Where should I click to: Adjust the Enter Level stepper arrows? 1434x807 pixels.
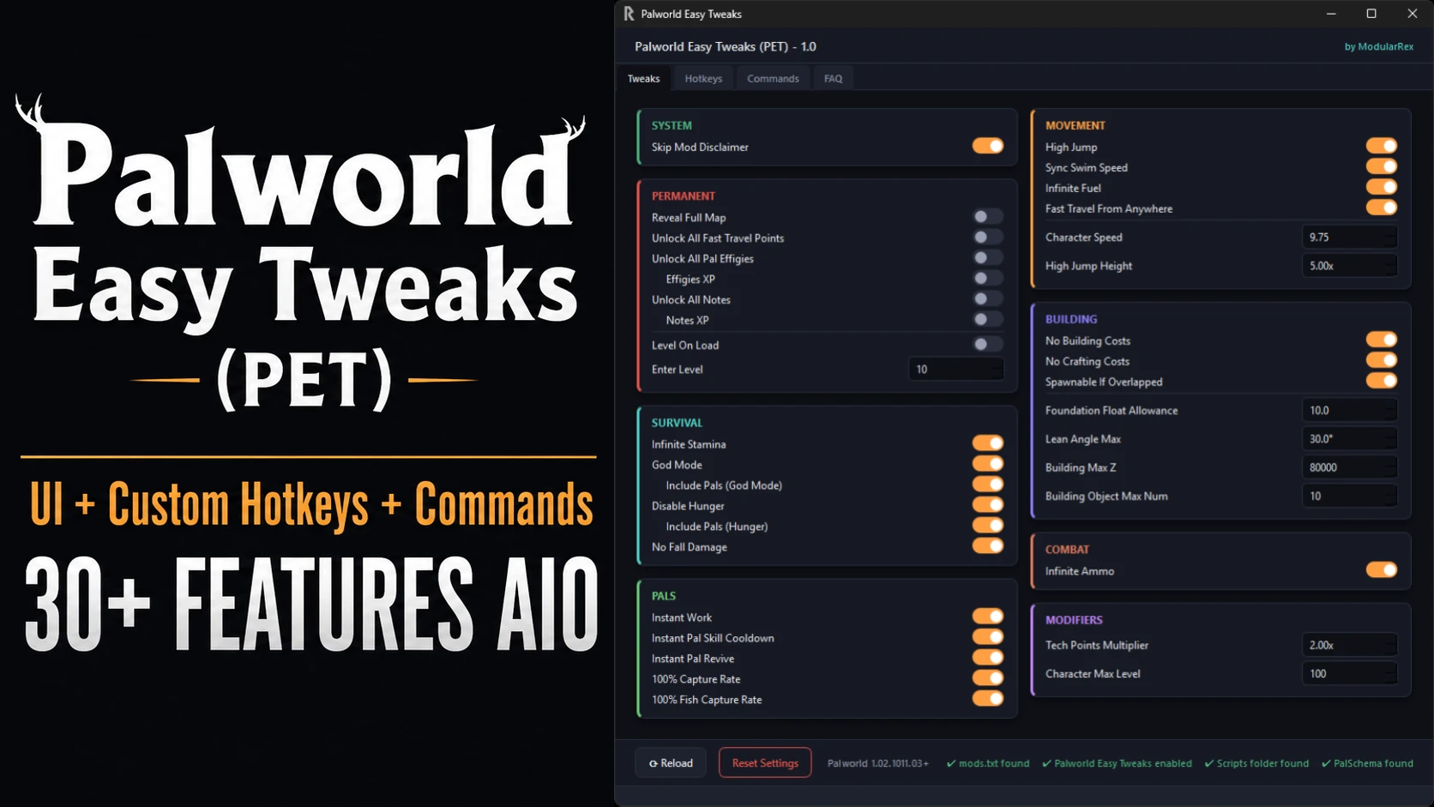coord(996,370)
